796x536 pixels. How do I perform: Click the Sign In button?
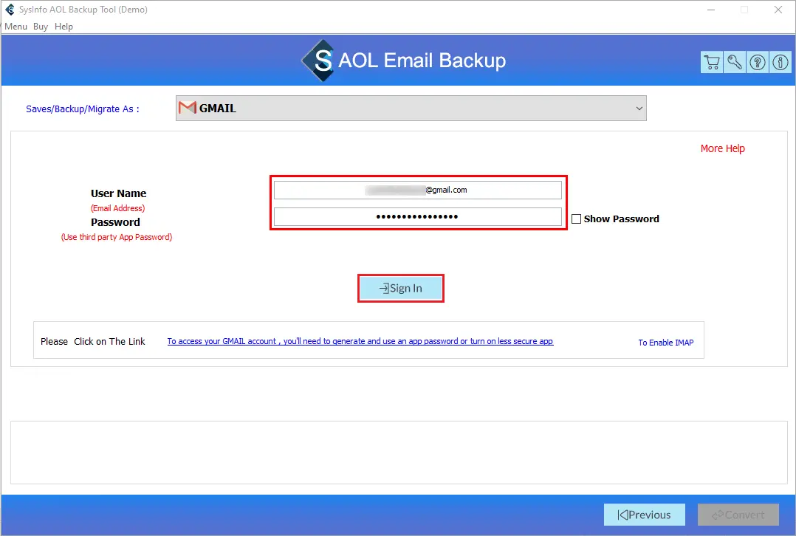[400, 288]
